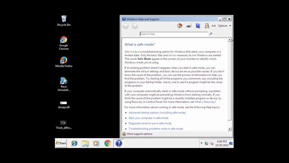Click the Ask support icon
Viewport: 289px width, 163px height.
pos(207,26)
